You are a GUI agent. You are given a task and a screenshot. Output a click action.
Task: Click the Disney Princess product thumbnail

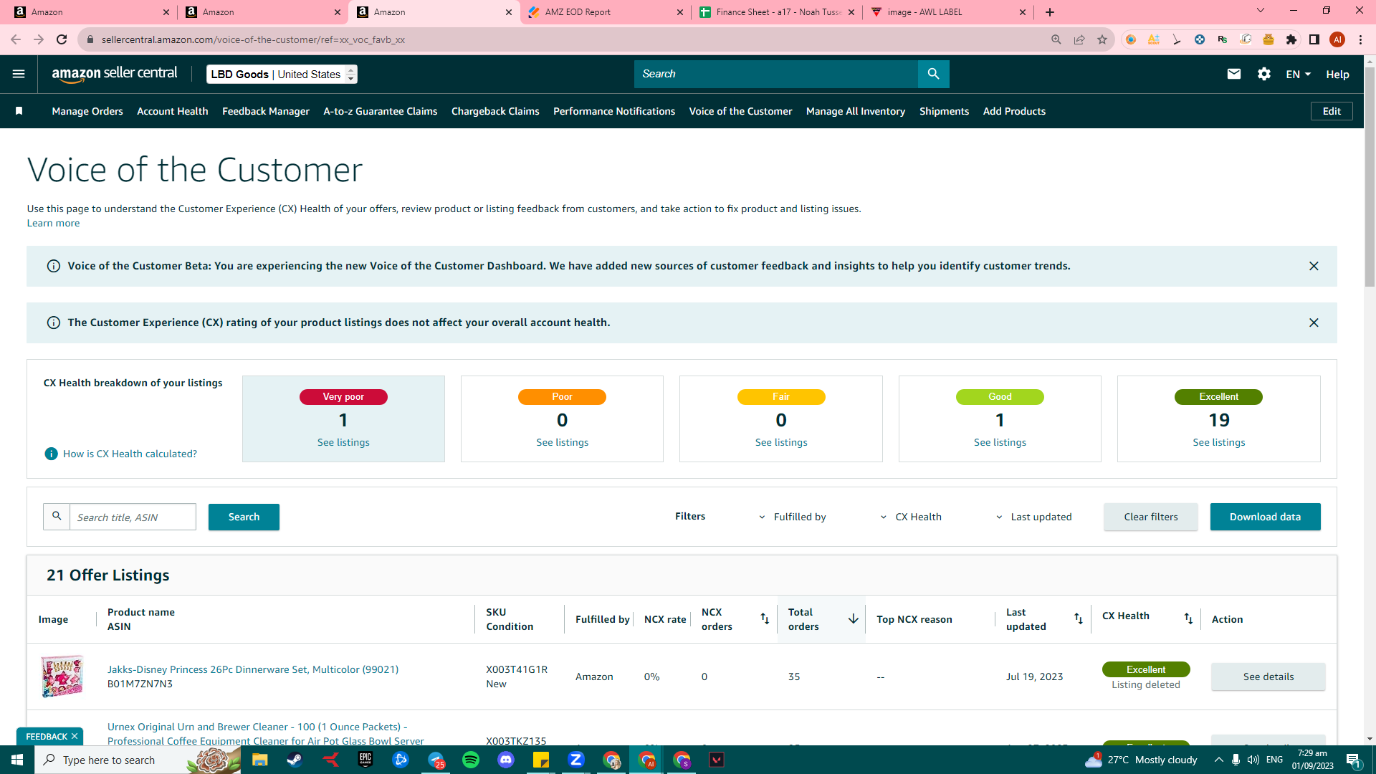click(62, 676)
